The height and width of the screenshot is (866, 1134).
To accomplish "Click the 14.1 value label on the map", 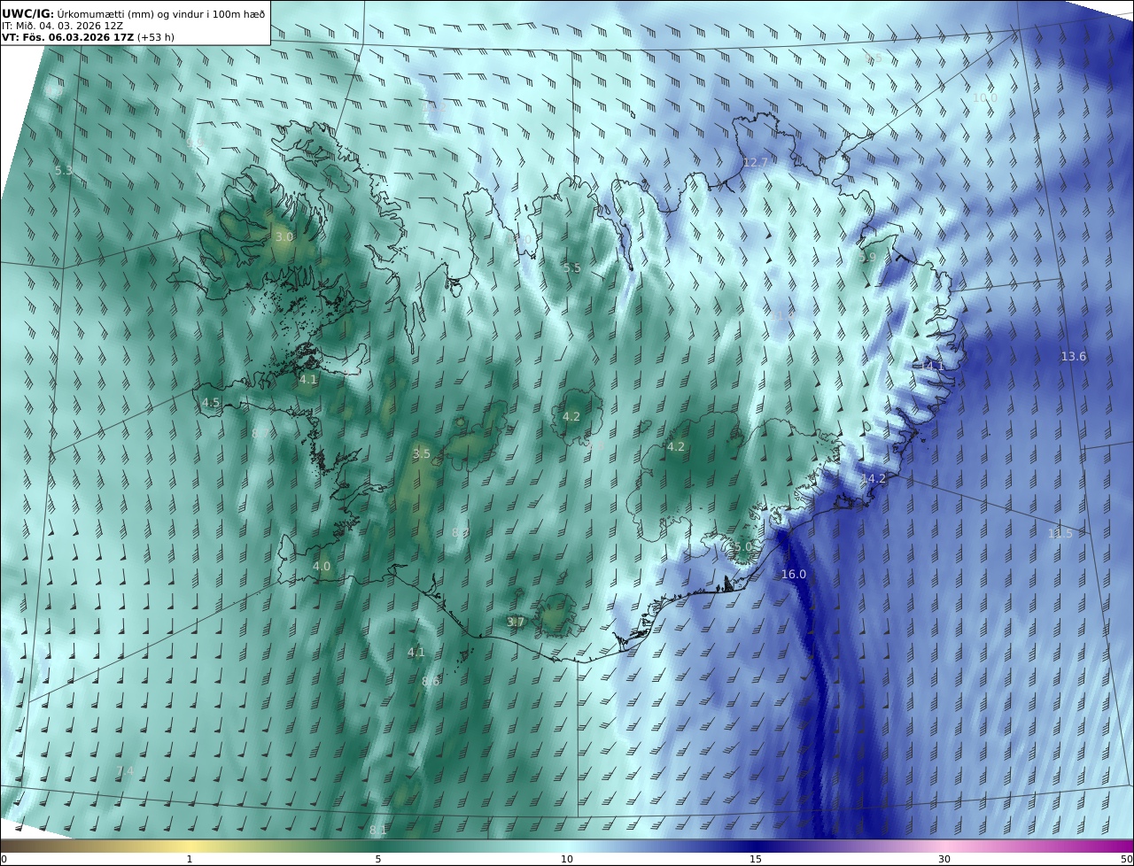I will pyautogui.click(x=931, y=366).
